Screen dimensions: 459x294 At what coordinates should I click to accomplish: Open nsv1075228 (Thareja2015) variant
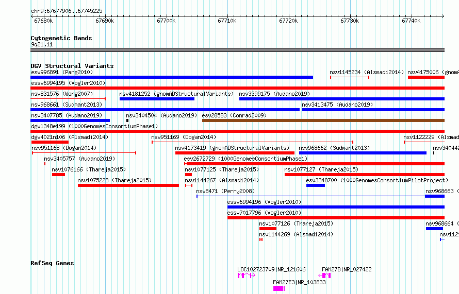click(x=114, y=180)
